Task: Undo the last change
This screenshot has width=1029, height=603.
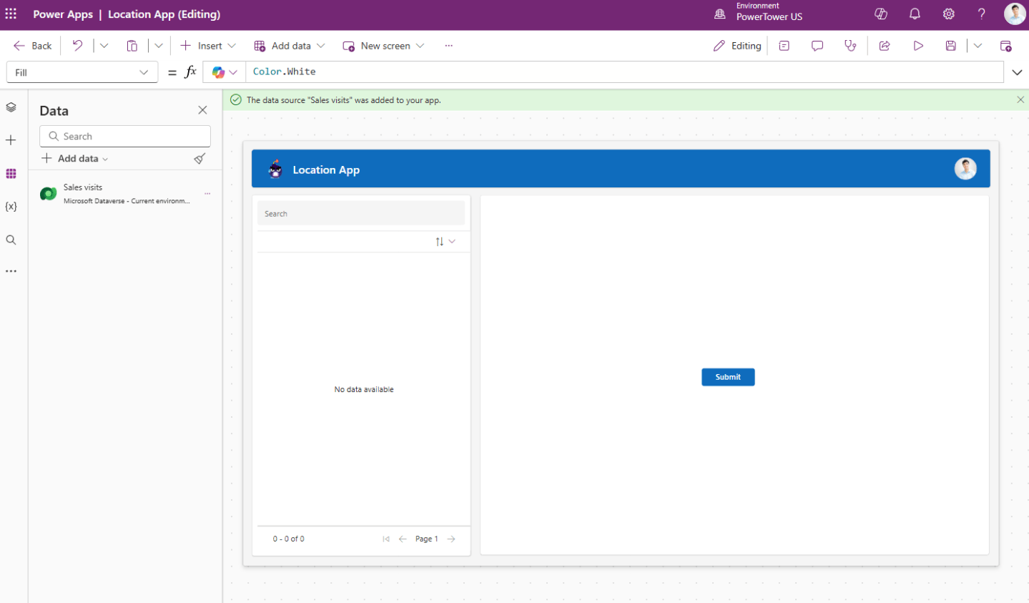Action: coord(78,45)
